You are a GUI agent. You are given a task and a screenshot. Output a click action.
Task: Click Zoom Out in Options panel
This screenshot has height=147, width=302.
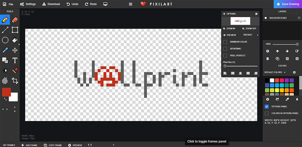coord(249,28)
